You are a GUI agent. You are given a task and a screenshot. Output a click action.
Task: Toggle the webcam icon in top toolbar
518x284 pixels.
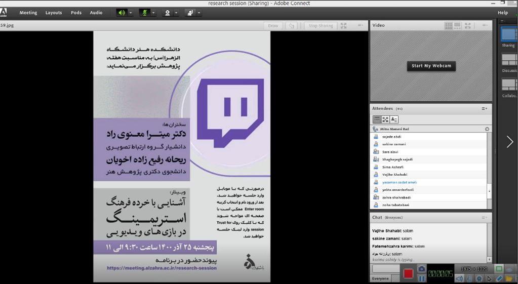coord(168,13)
